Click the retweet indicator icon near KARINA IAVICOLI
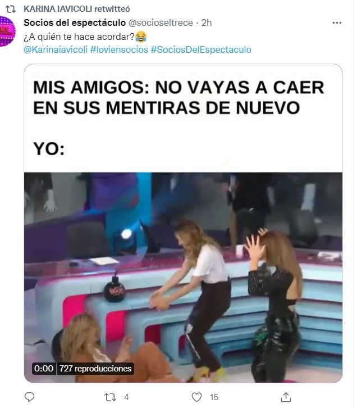Image resolution: width=357 pixels, height=408 pixels. [x=11, y=10]
